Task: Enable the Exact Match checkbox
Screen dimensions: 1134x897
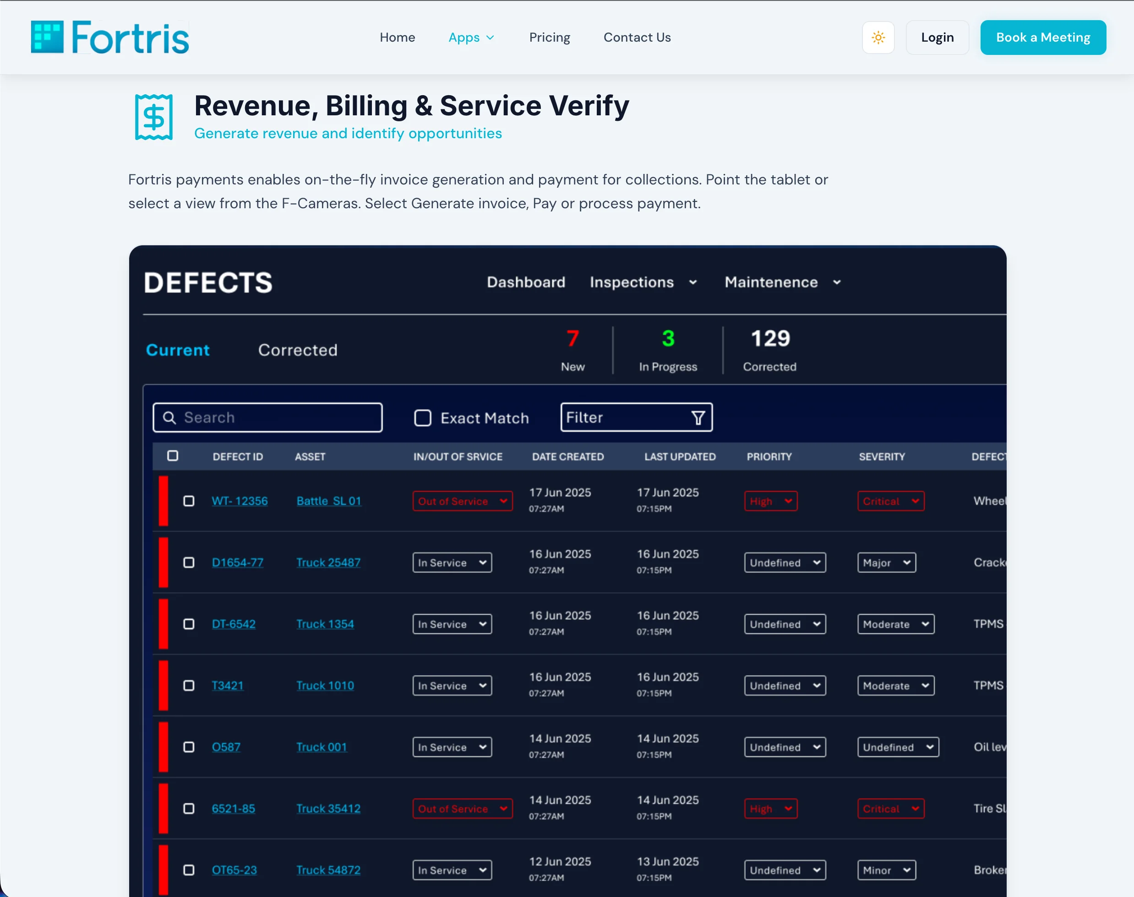Action: click(x=422, y=418)
